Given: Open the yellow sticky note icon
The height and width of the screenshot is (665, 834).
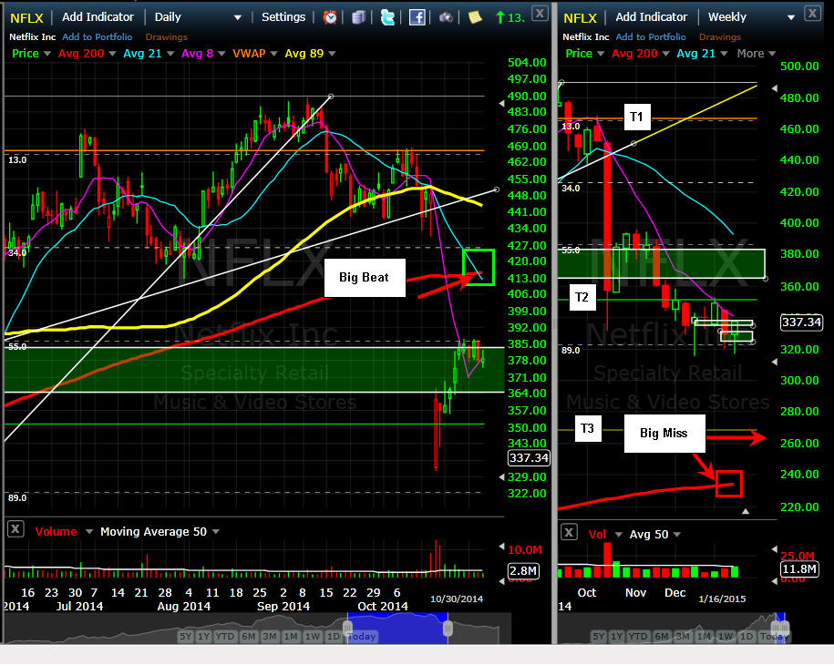Looking at the screenshot, I should click(475, 16).
